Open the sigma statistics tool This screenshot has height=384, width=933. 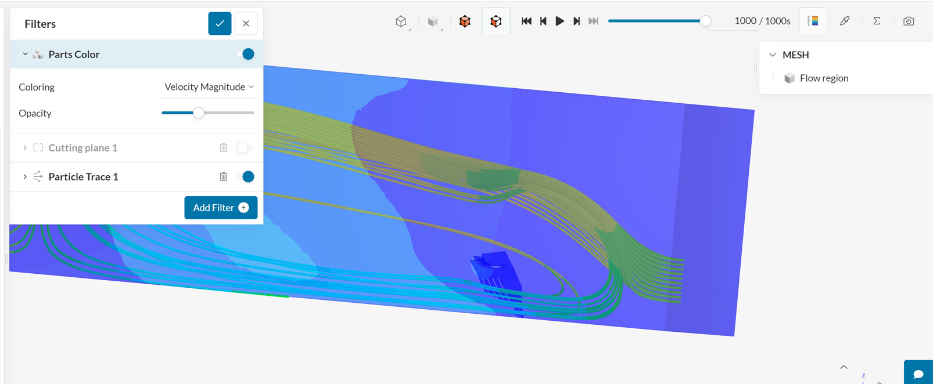click(877, 21)
